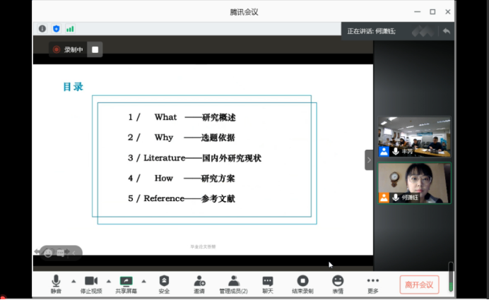Viewport: 489px width, 300px height.
Task: Open the 更多 more options menu
Action: (372, 284)
